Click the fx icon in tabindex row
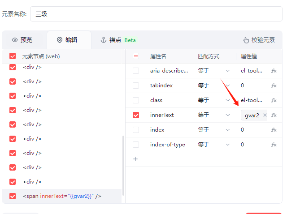Screen dimensions: 287x214 [274, 86]
